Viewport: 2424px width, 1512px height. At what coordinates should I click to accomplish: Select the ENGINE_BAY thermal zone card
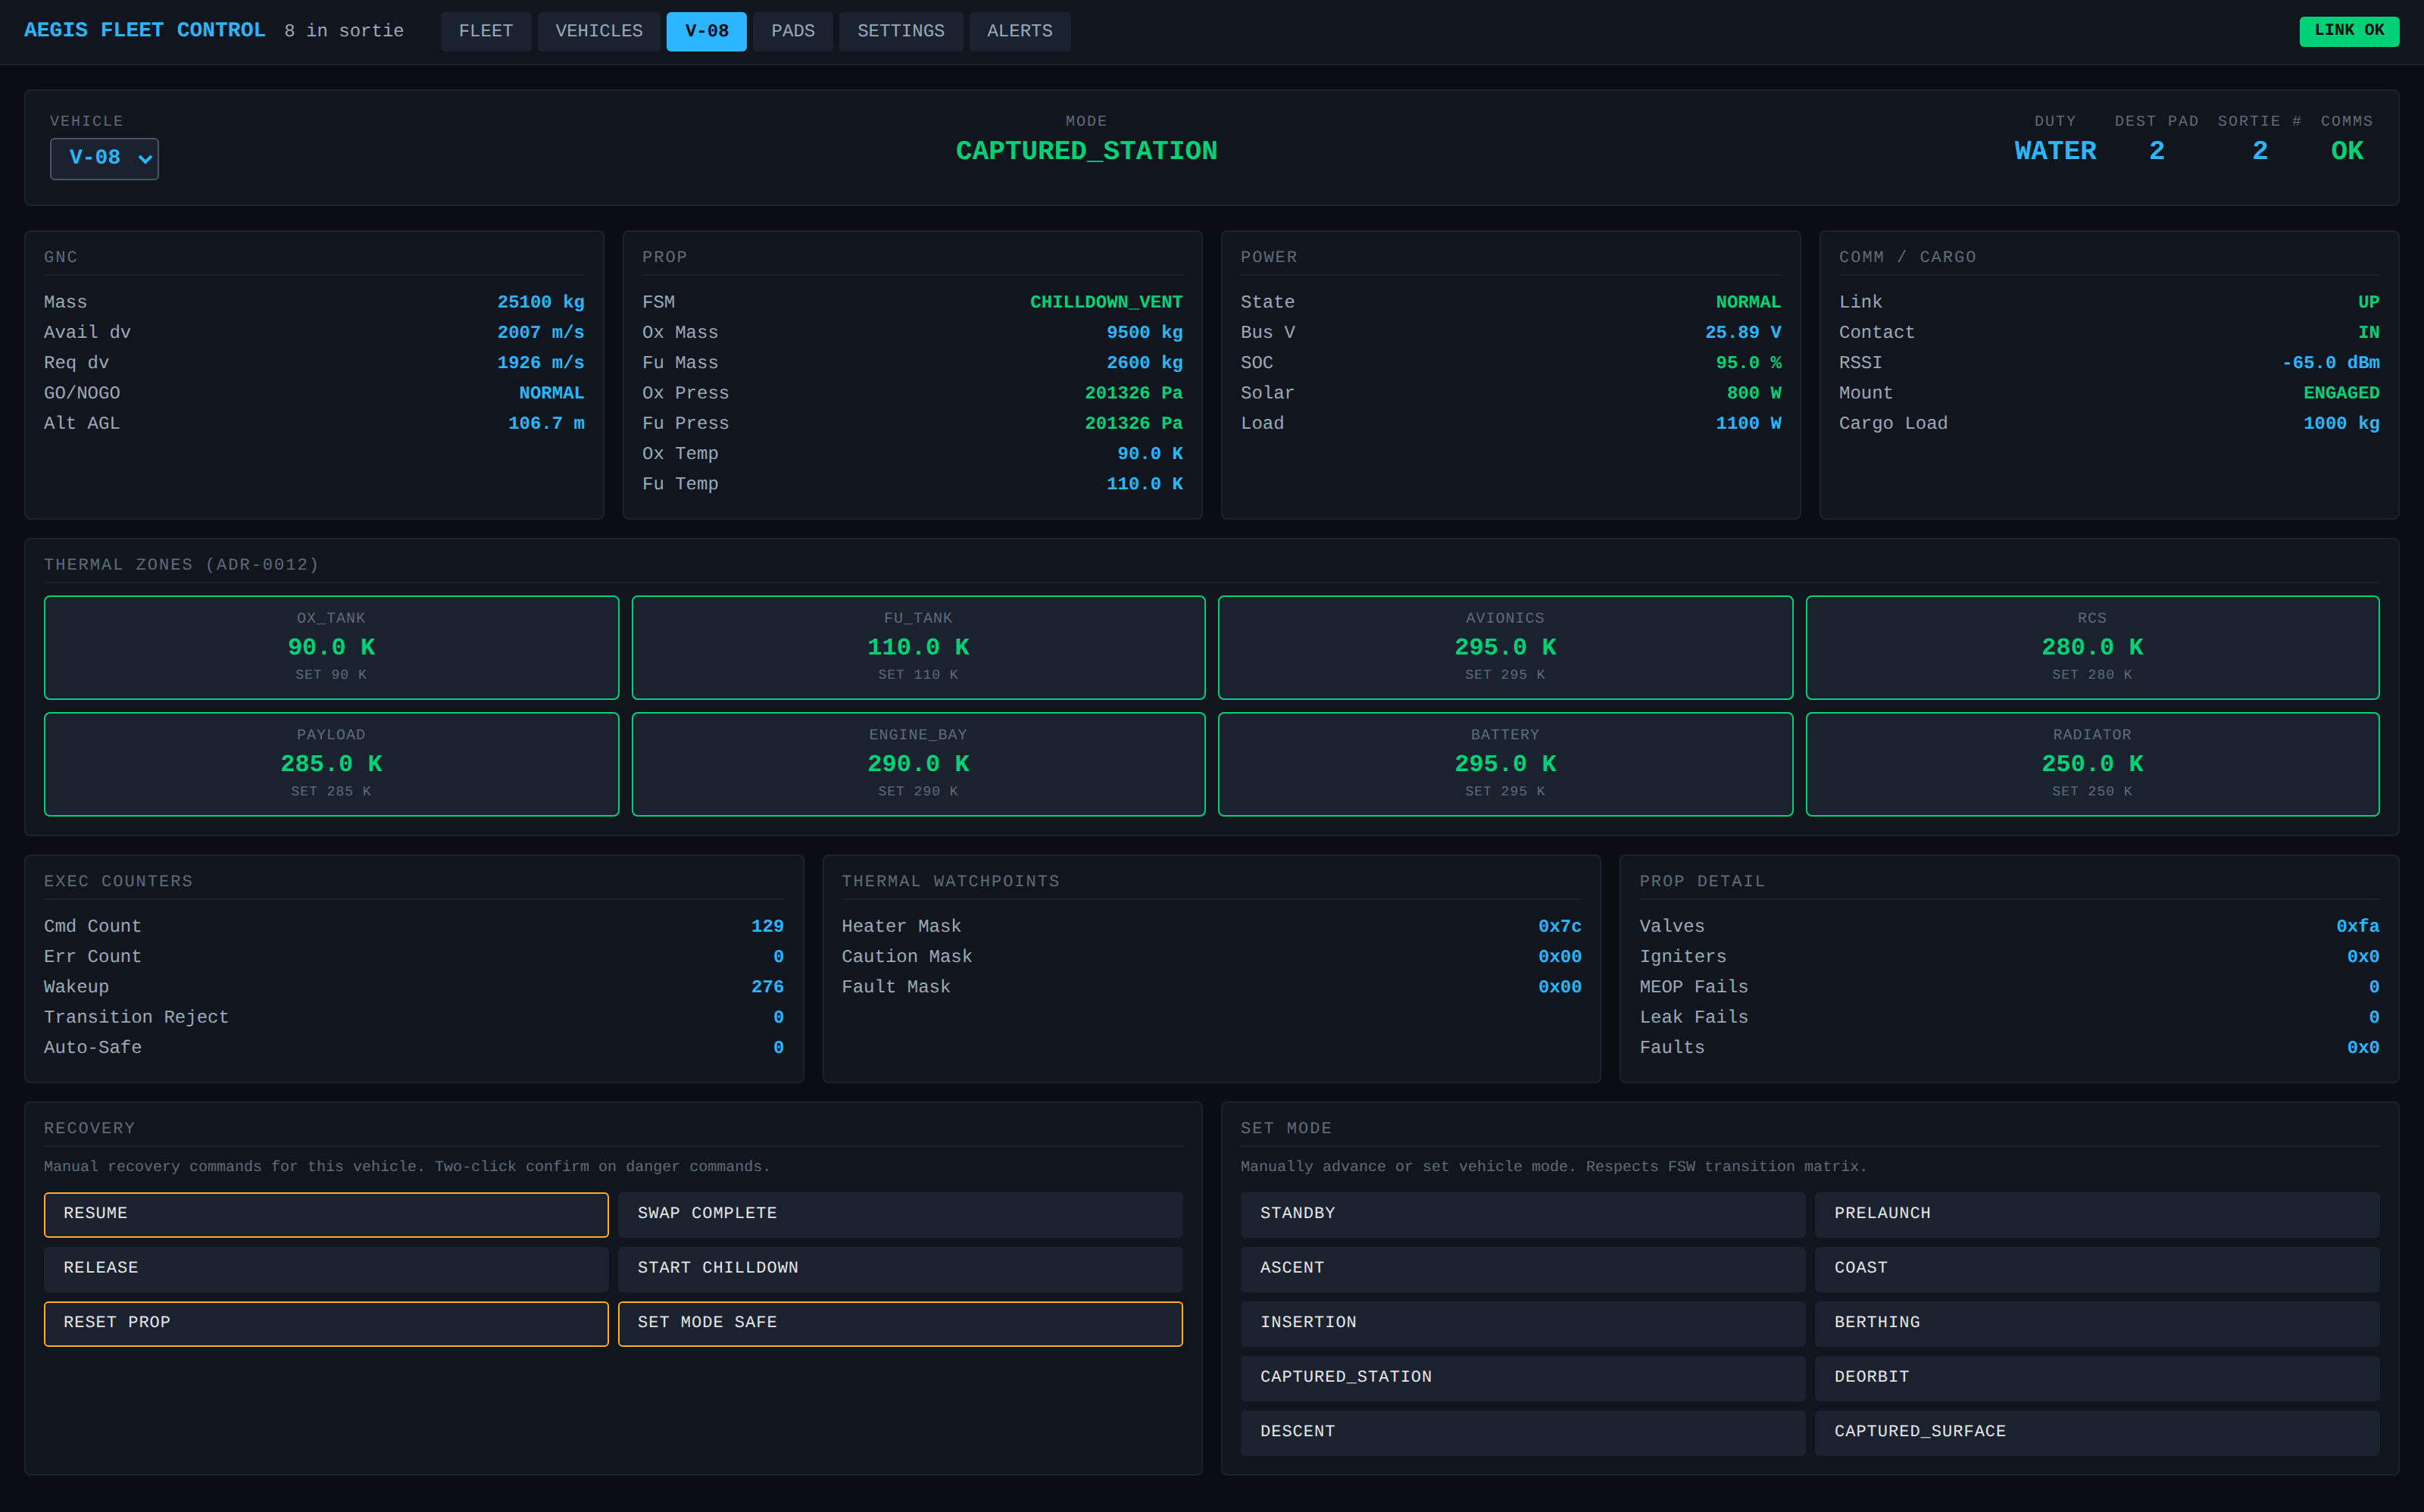918,765
